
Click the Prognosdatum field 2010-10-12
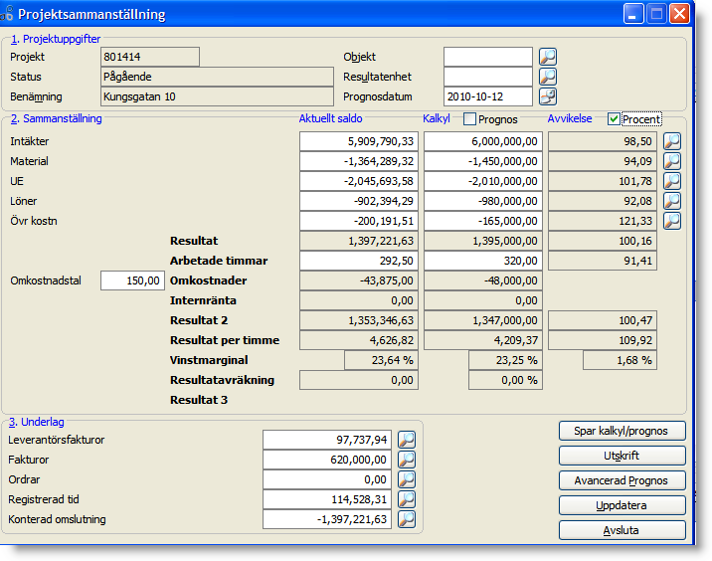(488, 96)
